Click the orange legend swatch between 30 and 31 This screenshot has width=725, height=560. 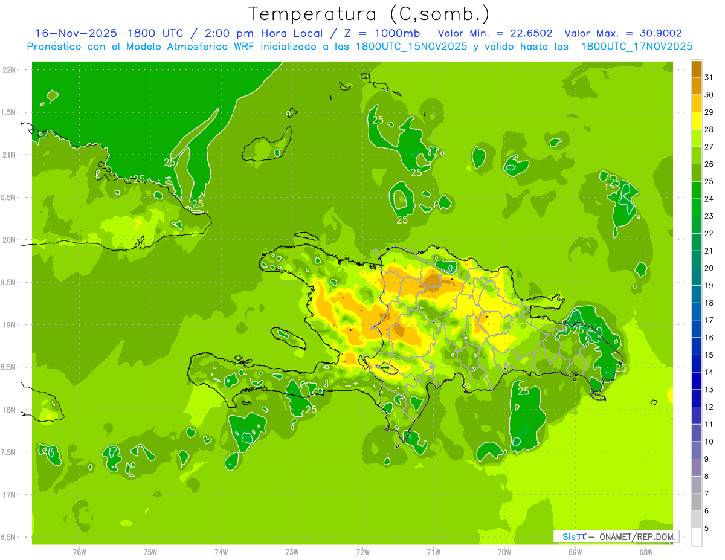(x=697, y=86)
